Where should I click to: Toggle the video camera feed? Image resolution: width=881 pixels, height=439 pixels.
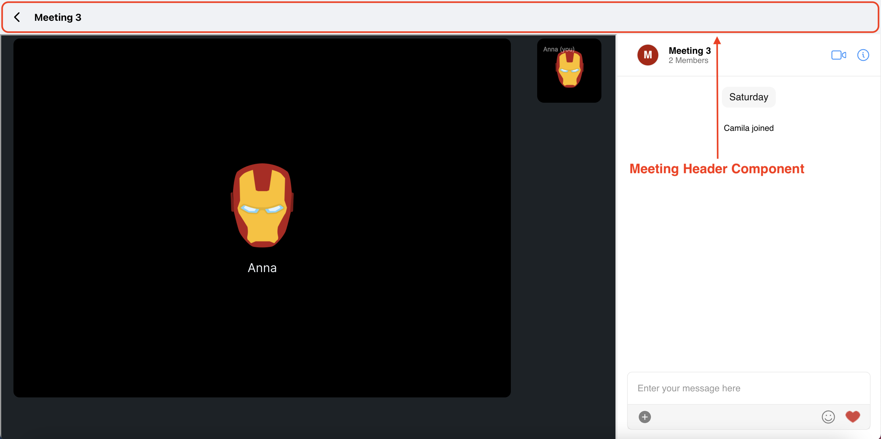838,55
